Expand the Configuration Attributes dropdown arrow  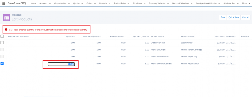pyautogui.click(x=219, y=3)
